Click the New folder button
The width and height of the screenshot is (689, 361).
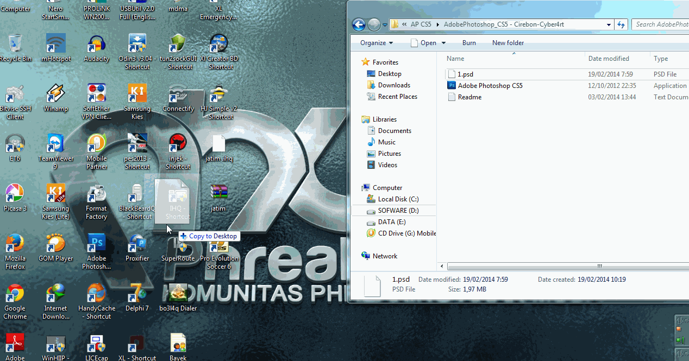(508, 43)
